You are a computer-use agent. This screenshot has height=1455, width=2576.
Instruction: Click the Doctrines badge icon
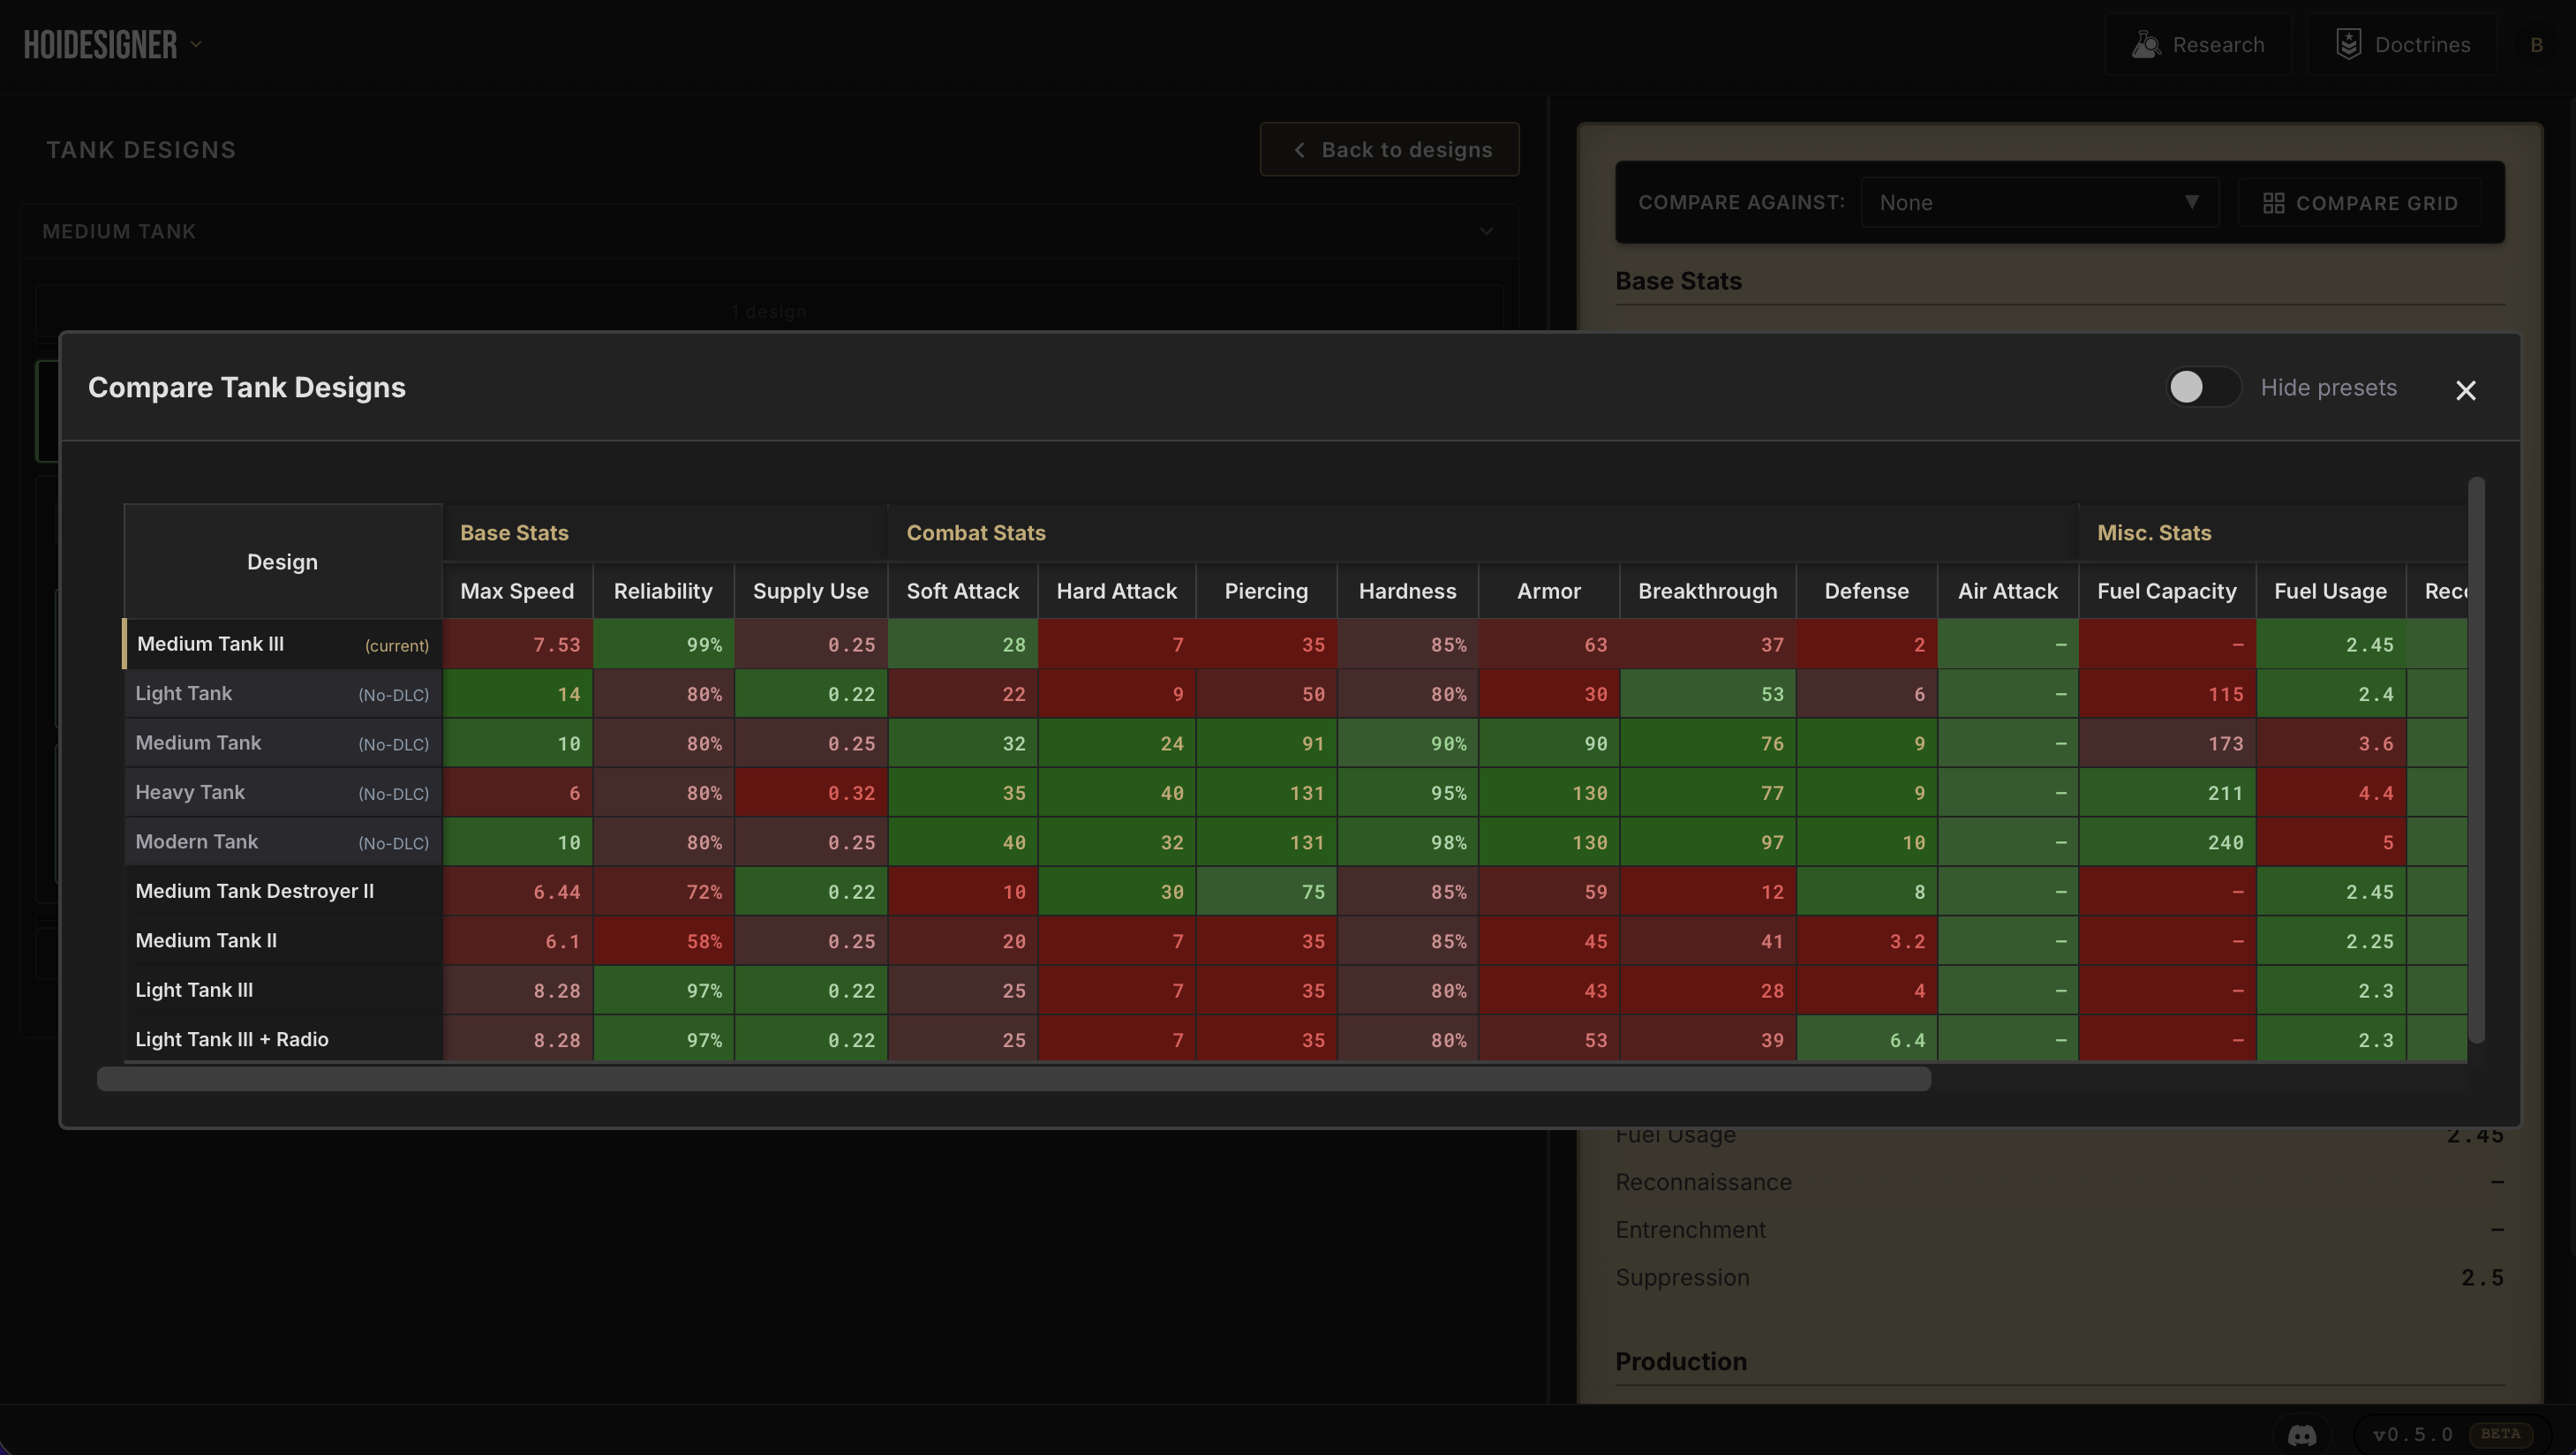pos(2348,45)
